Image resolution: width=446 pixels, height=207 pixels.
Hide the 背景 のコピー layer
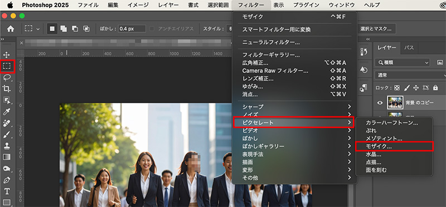380,103
